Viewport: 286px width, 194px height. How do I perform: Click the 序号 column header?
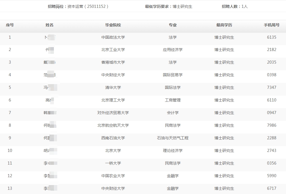(10, 25)
